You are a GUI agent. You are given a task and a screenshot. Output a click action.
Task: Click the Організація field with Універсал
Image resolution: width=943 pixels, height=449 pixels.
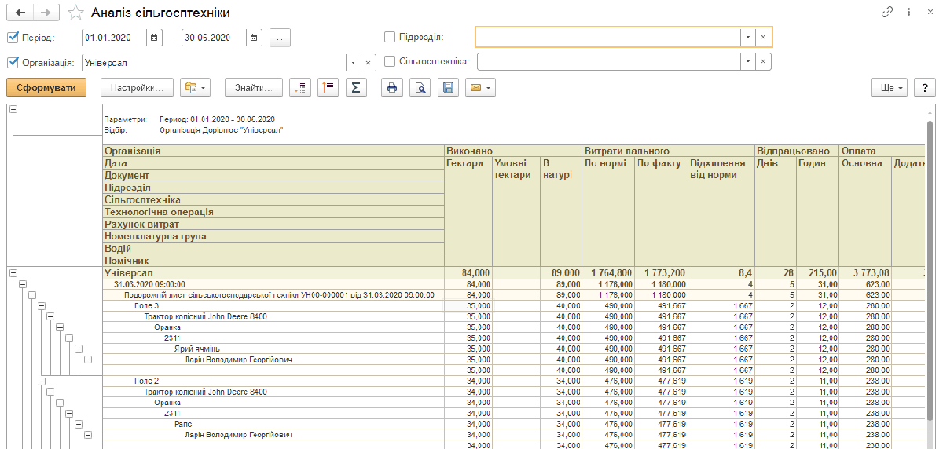click(x=215, y=62)
